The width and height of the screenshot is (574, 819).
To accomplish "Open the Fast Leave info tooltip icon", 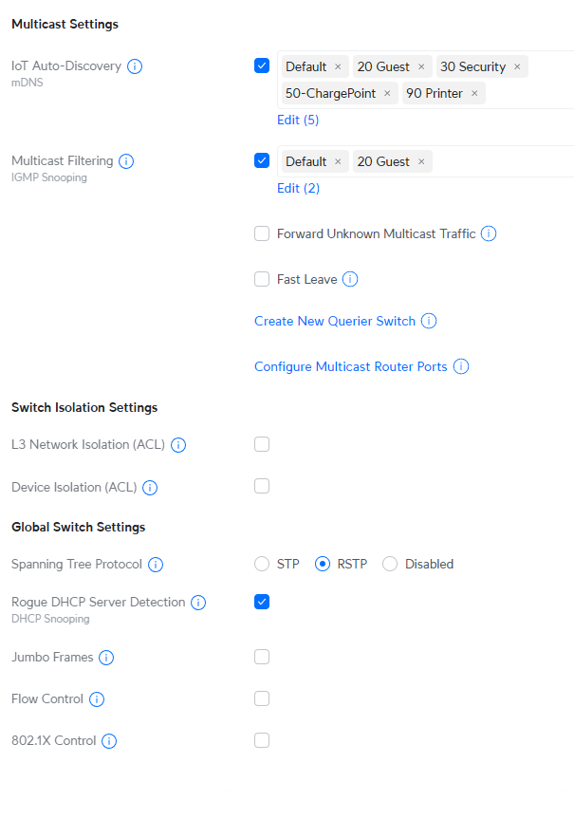I will coord(350,279).
